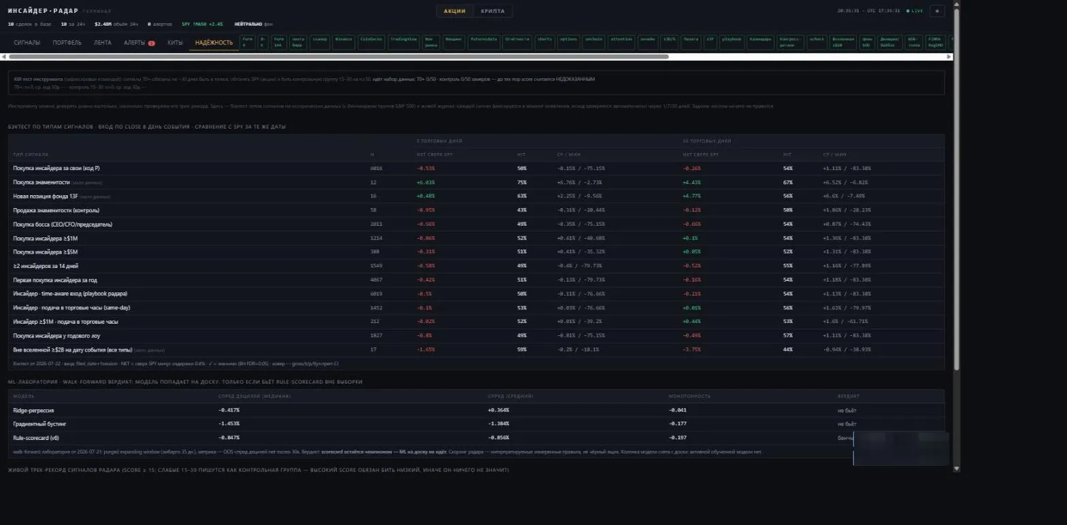Click the 'Градиентный бустинг' model row
1067x525 pixels.
476,424
